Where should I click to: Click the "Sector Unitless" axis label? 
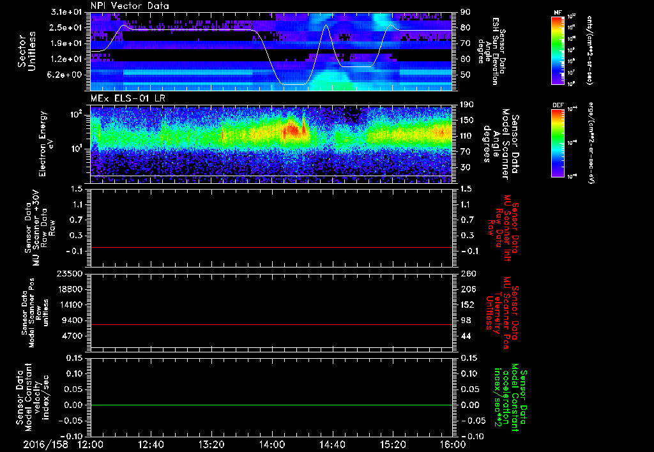point(27,51)
